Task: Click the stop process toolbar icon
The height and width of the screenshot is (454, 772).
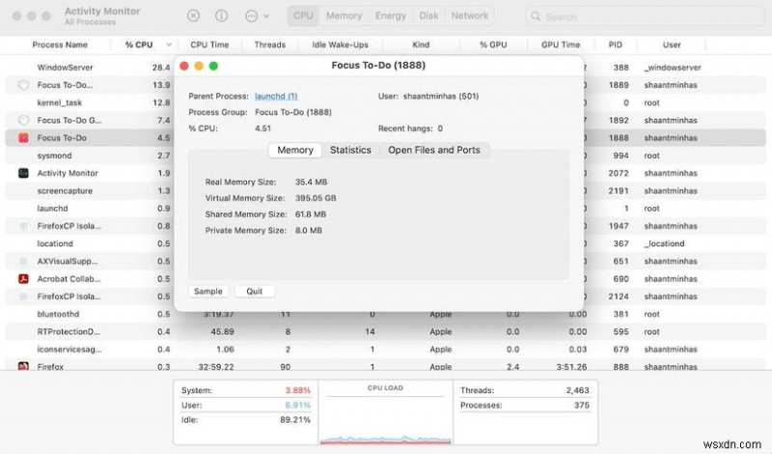Action: [x=194, y=15]
